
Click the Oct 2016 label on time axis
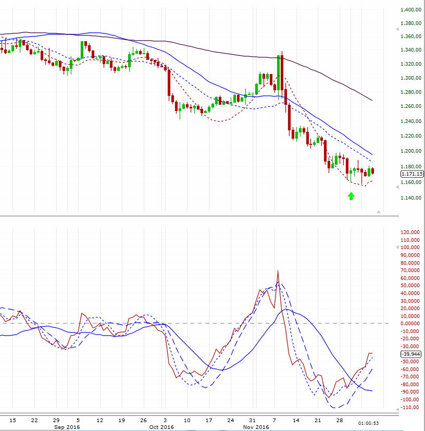pos(161,427)
